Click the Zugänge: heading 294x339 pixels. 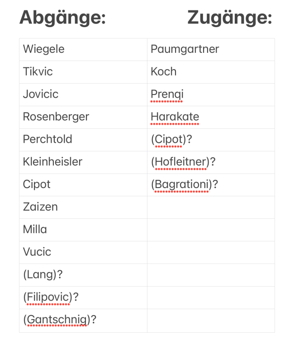[229, 18]
